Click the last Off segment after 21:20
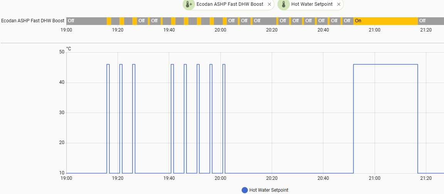The image size is (444, 194). [x=431, y=21]
